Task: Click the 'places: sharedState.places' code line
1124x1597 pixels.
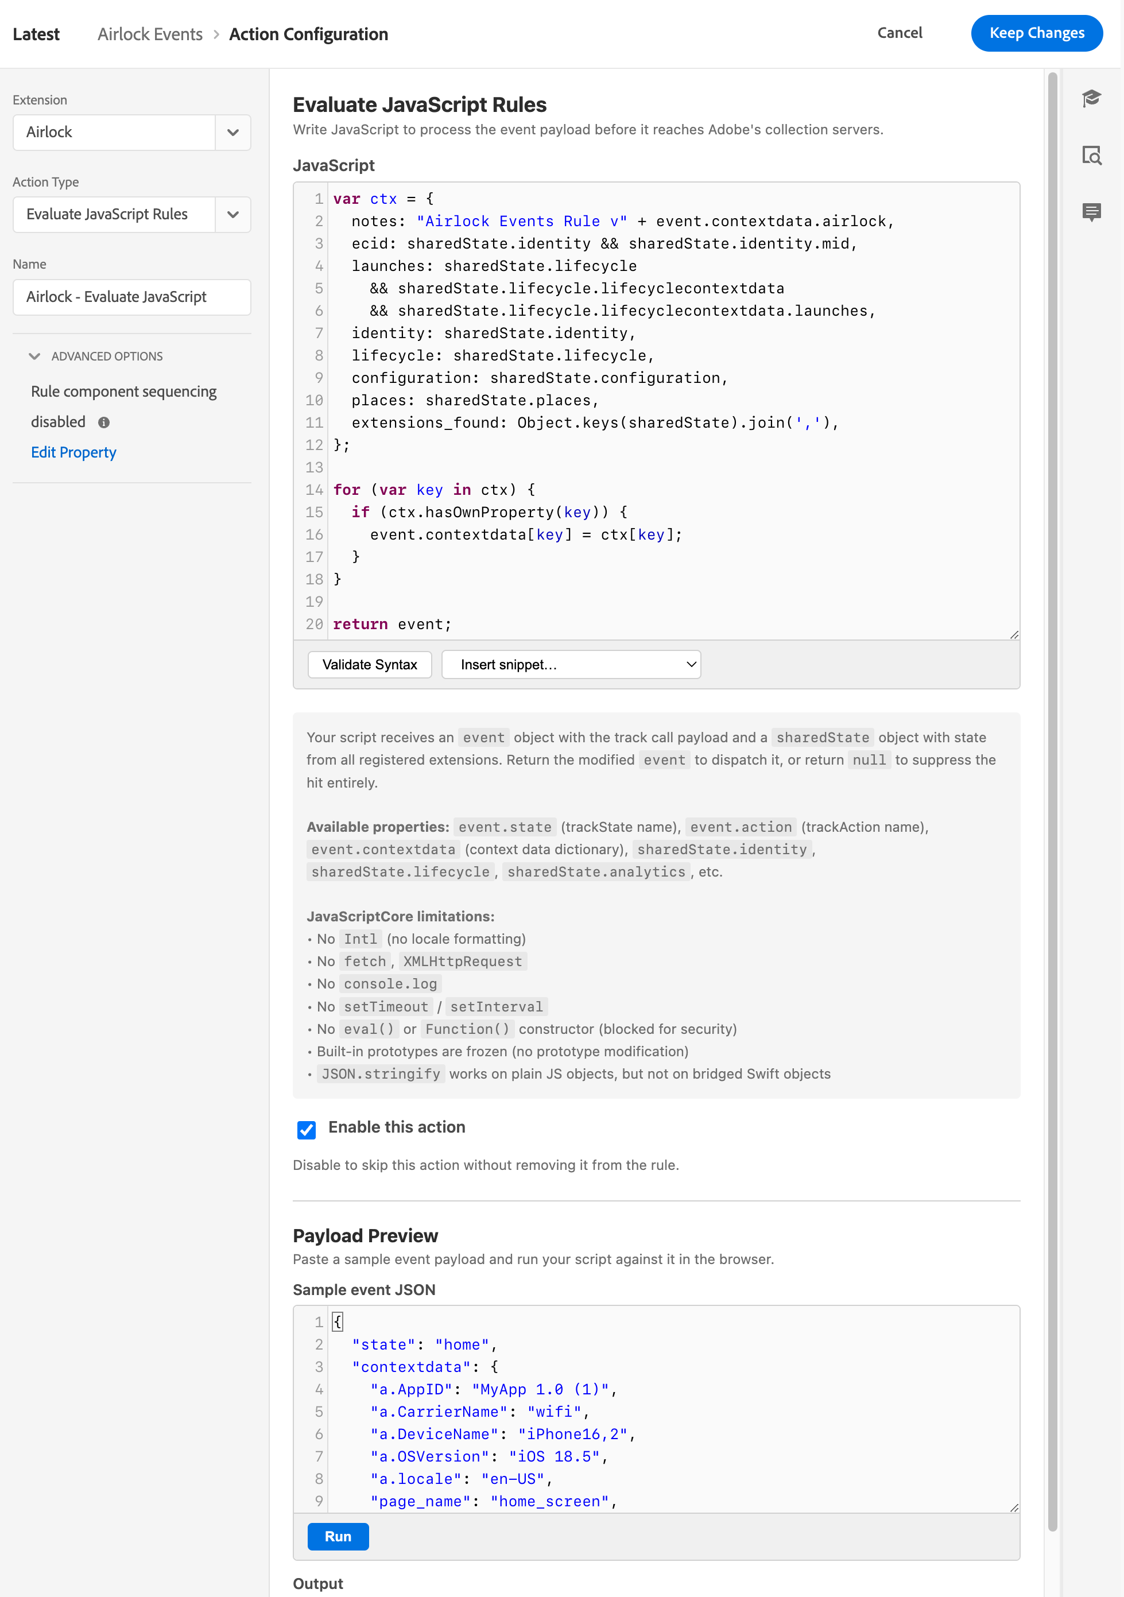Action: click(475, 401)
